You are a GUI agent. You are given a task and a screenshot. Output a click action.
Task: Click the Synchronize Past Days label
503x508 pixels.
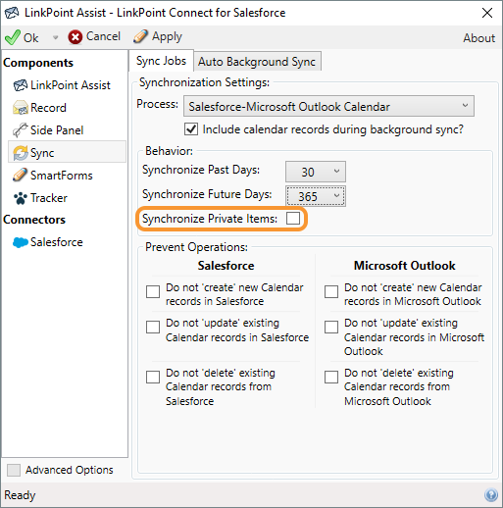(201, 170)
